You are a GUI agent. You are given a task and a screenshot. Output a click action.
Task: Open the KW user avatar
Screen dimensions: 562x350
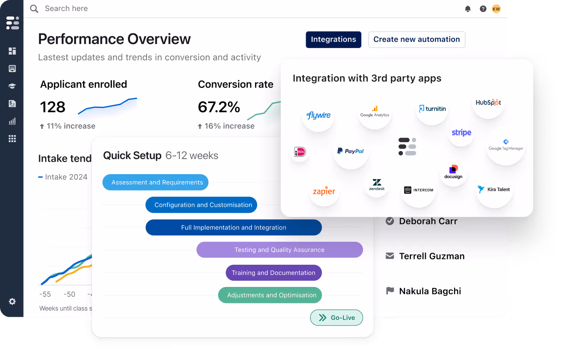click(496, 8)
